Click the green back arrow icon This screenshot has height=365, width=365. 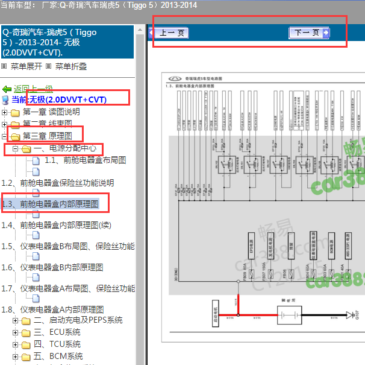(x=7, y=89)
